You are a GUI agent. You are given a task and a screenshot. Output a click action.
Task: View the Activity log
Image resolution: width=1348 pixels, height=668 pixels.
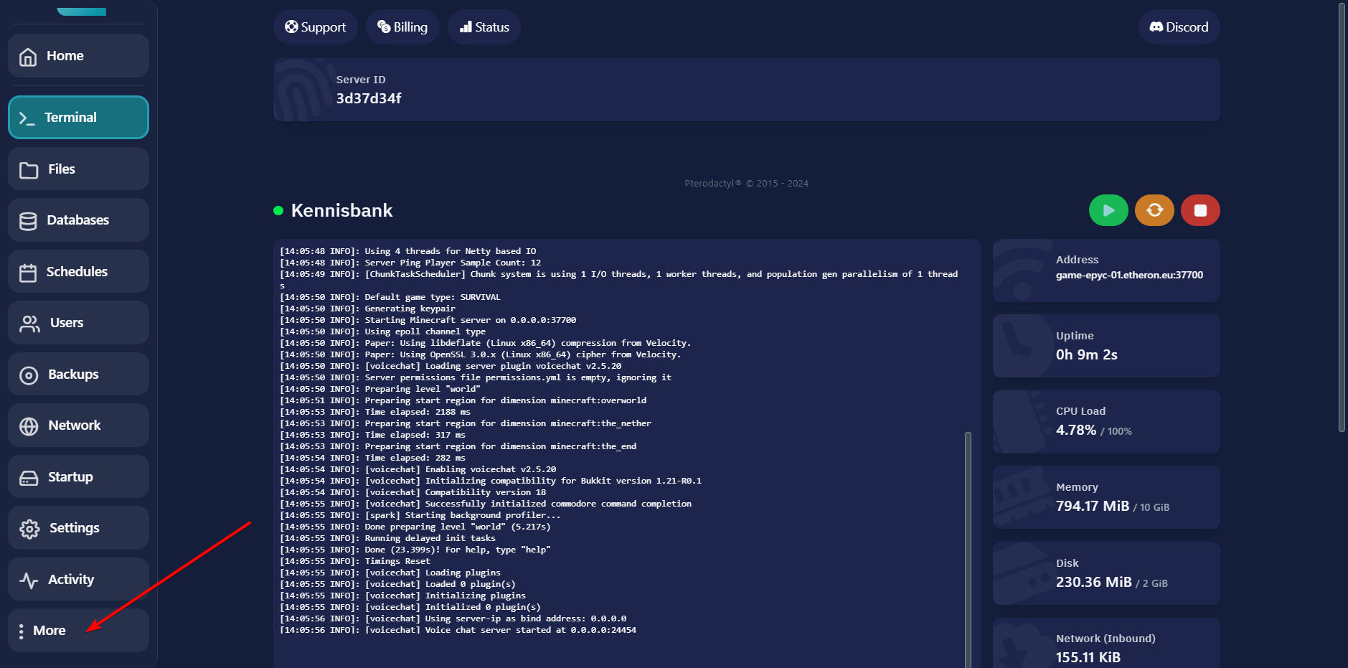tap(78, 580)
